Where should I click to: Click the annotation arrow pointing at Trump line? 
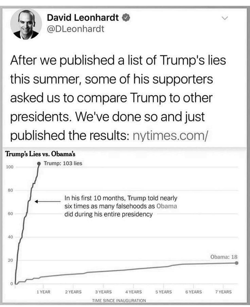coord(48,201)
